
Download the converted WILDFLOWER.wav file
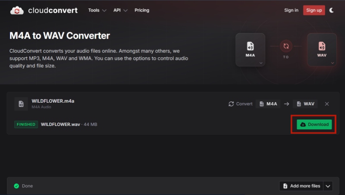point(314,124)
